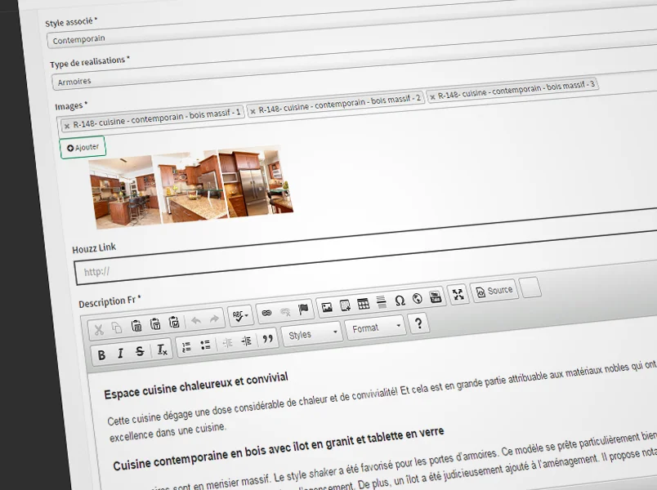Click the 'Images' field label
This screenshot has width=657, height=490.
pyautogui.click(x=71, y=105)
